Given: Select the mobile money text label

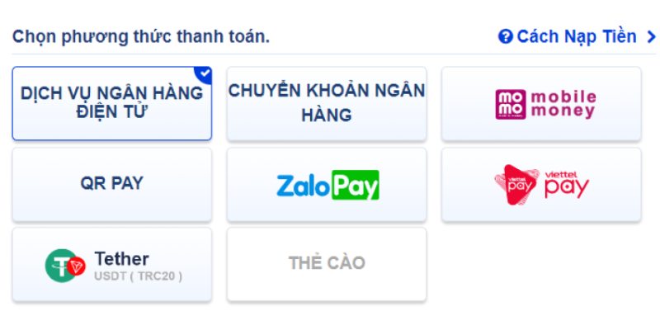Looking at the screenshot, I should [x=563, y=104].
